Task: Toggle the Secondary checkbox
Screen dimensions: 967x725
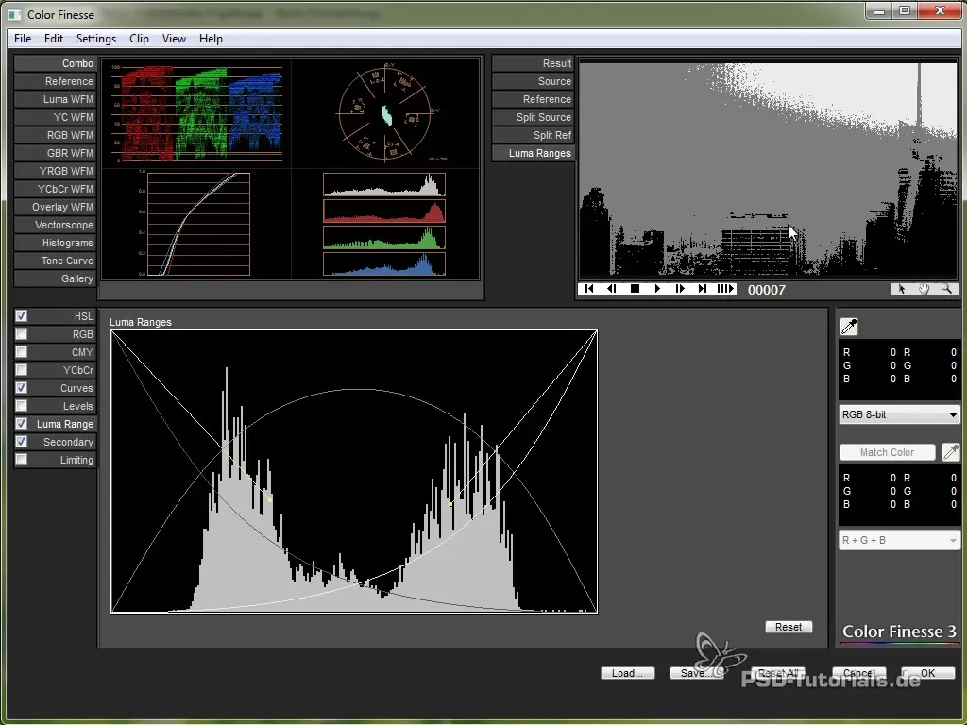Action: (22, 442)
